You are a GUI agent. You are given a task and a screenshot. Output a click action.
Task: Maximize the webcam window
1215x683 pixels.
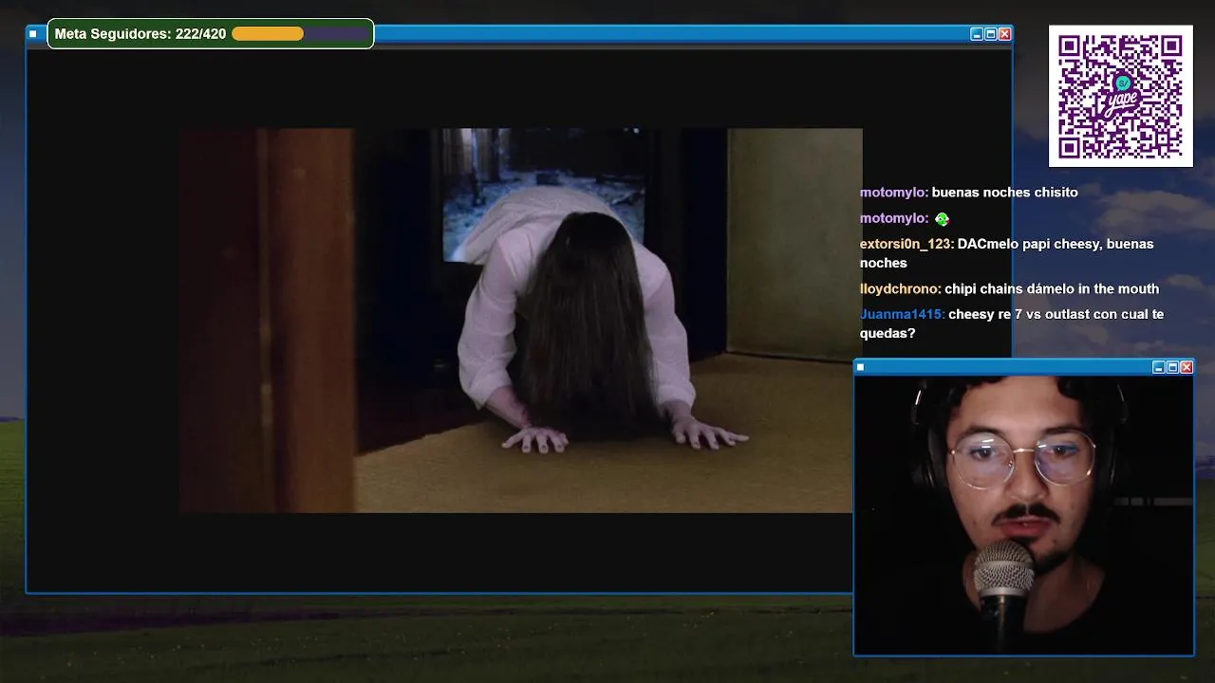click(x=1172, y=367)
